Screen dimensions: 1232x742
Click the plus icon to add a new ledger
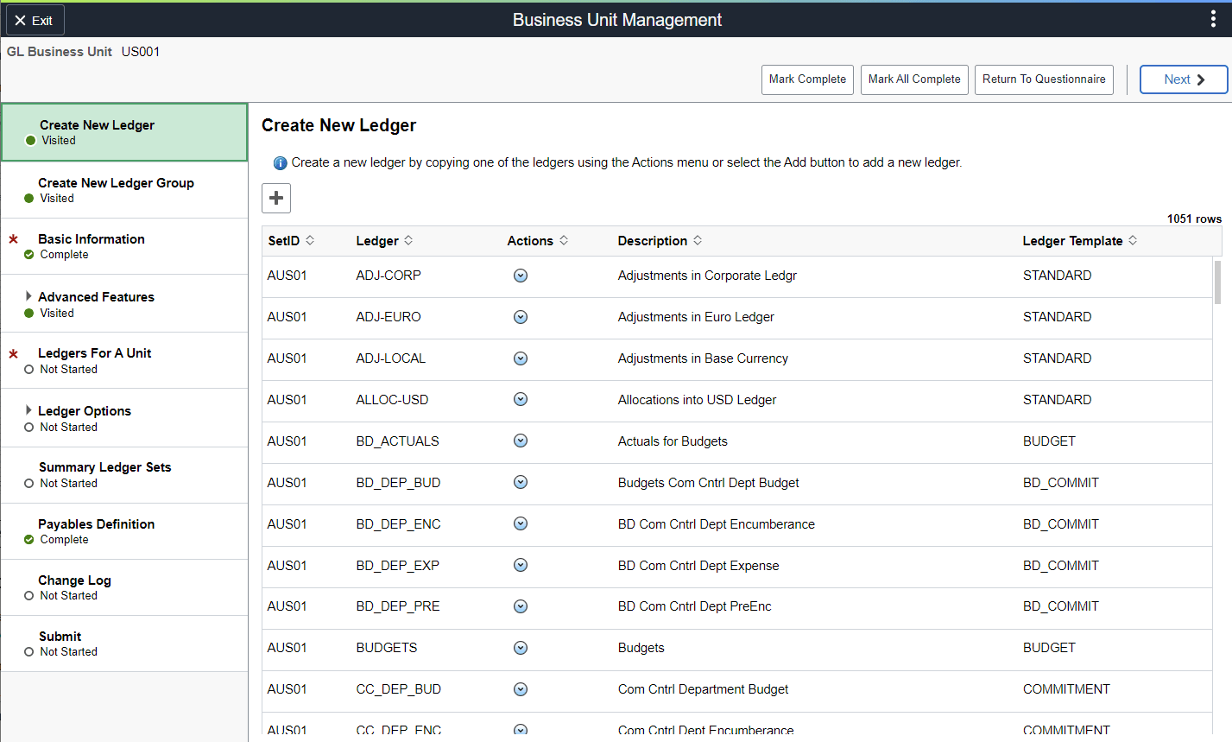[275, 198]
